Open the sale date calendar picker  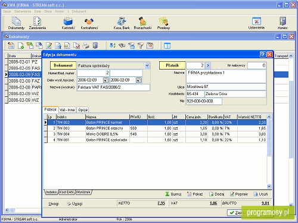pyautogui.click(x=139, y=80)
